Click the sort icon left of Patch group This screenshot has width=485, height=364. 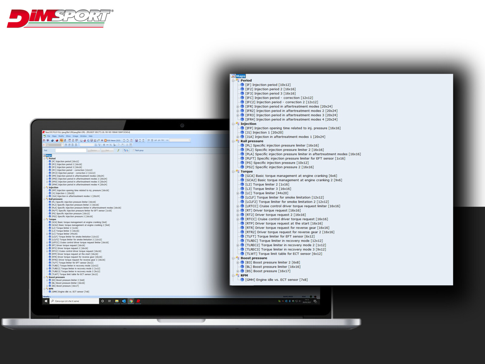click(126, 150)
